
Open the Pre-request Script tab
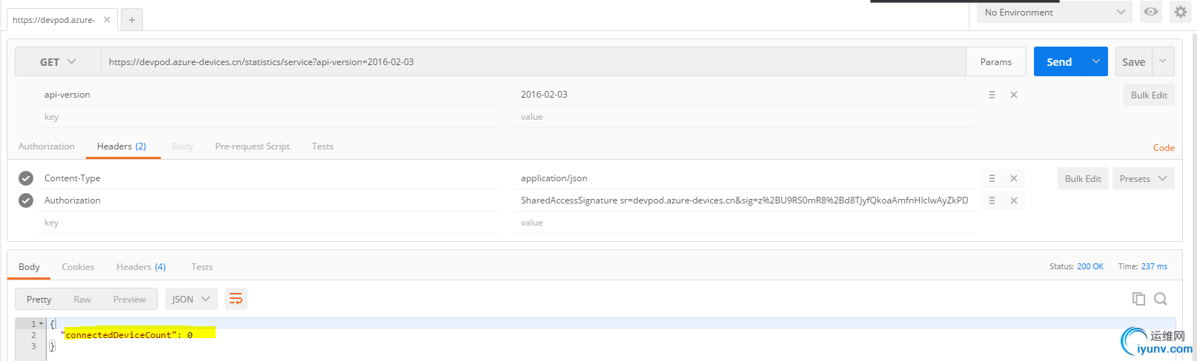(x=252, y=146)
